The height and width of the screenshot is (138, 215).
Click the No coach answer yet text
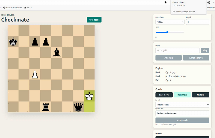coord(166,124)
